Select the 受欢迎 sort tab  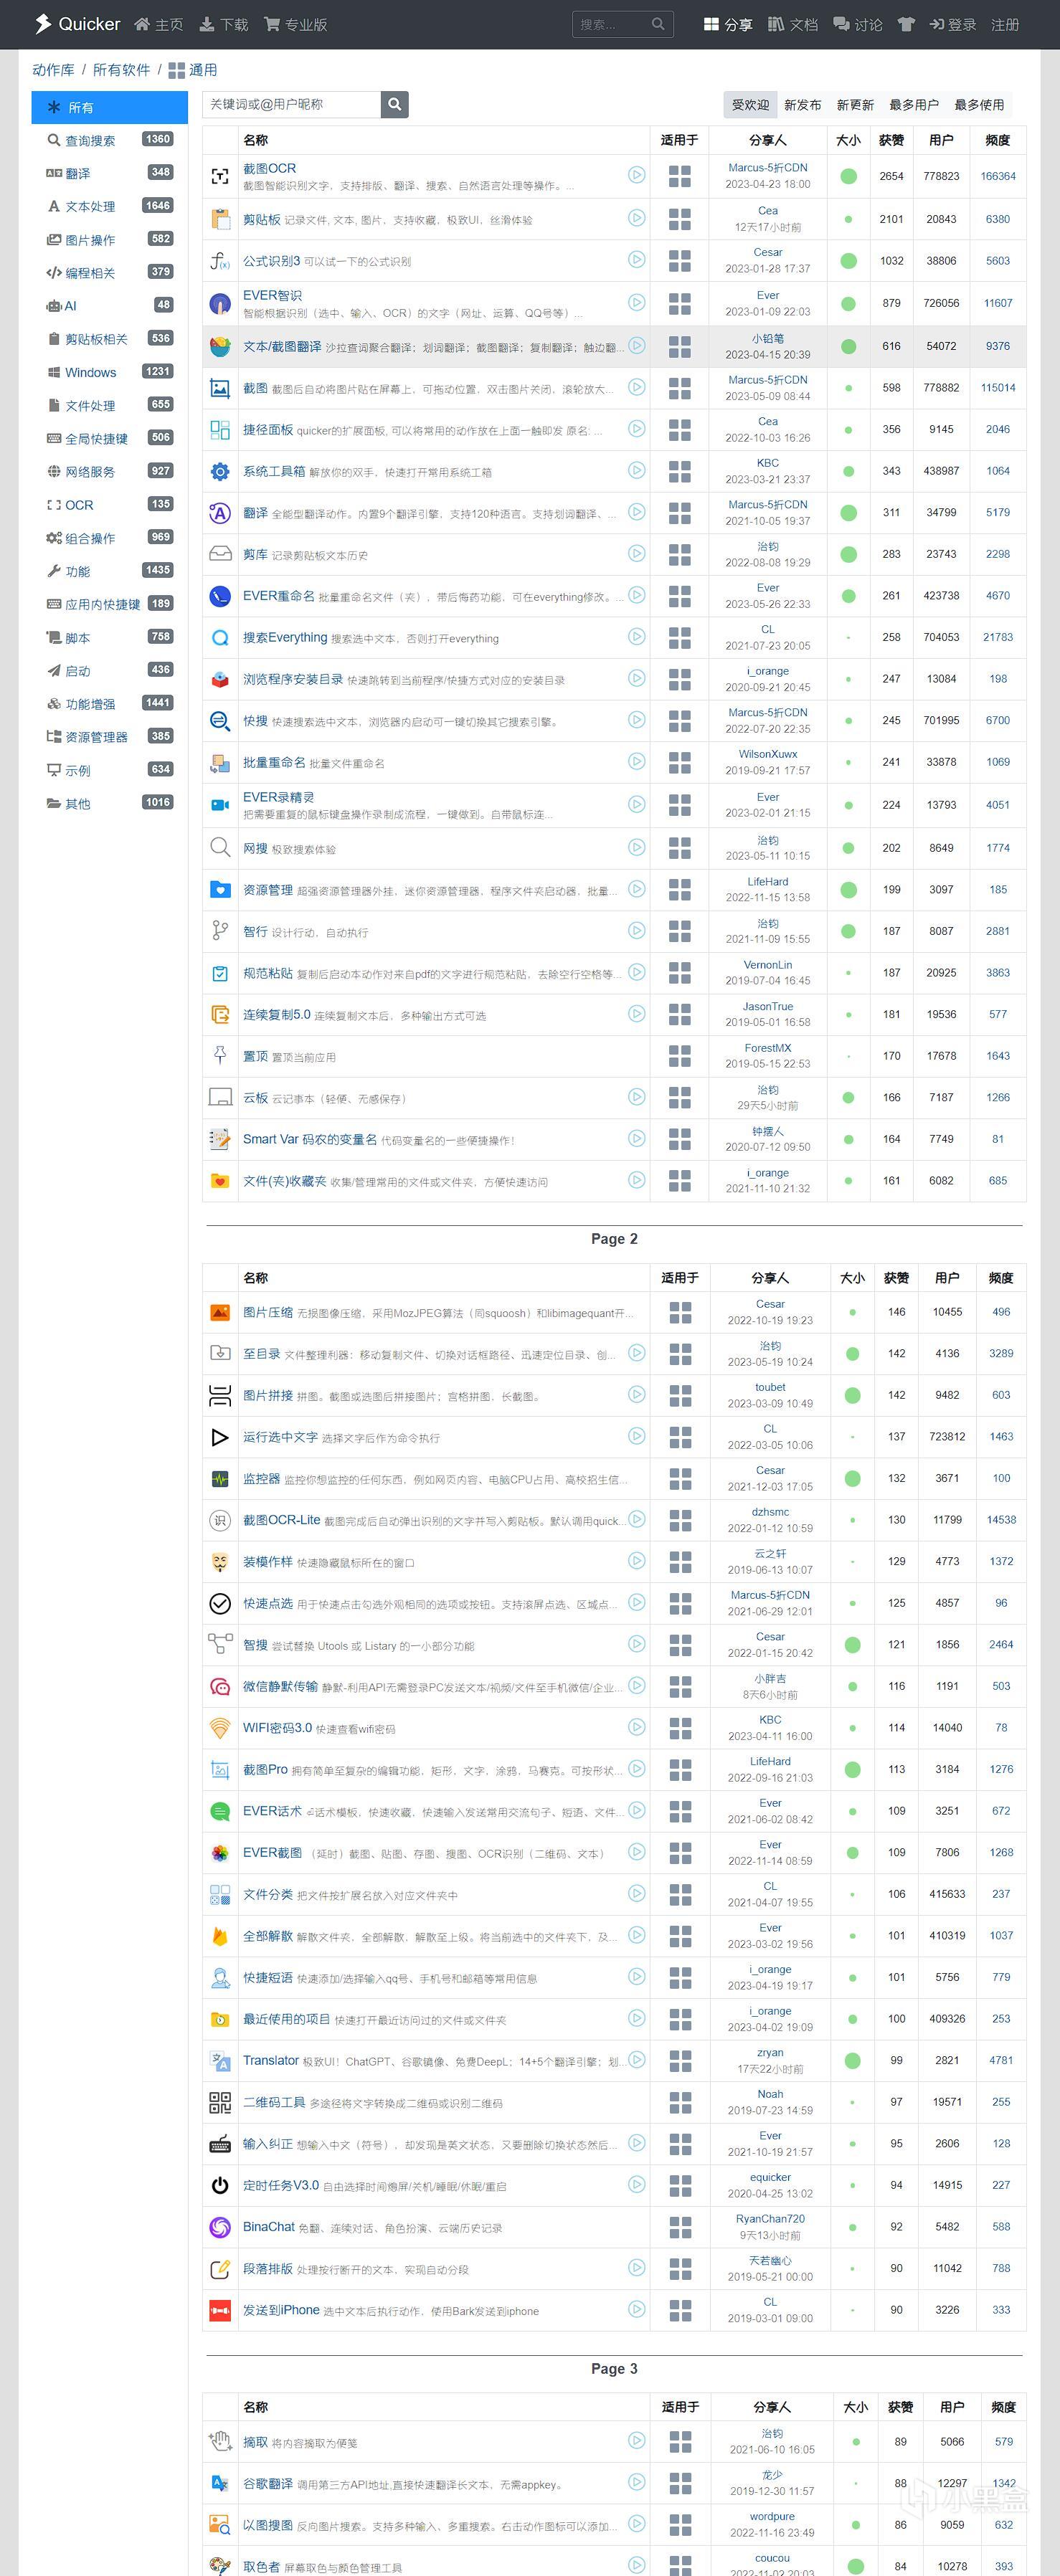pyautogui.click(x=750, y=104)
